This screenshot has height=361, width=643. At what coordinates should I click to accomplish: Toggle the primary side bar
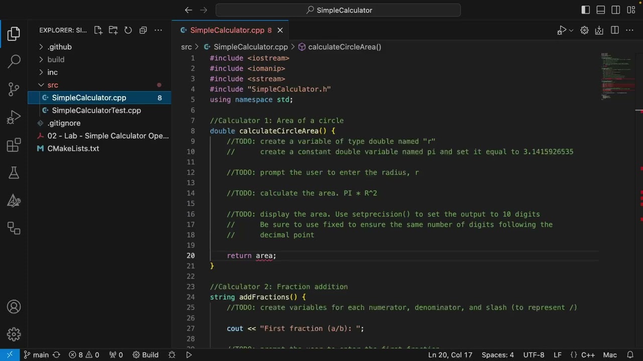click(586, 10)
